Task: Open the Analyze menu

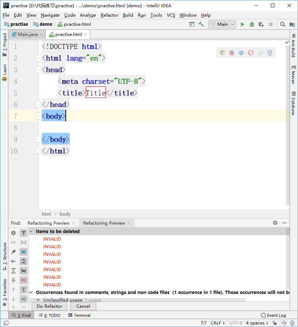Action: (88, 15)
